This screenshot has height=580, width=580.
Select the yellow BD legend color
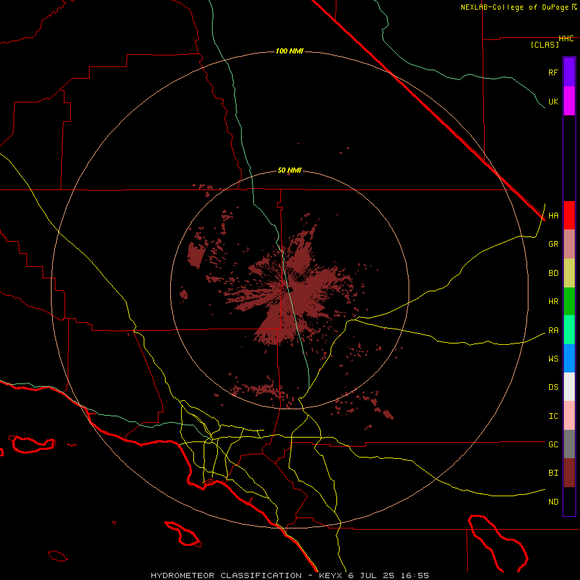point(569,273)
